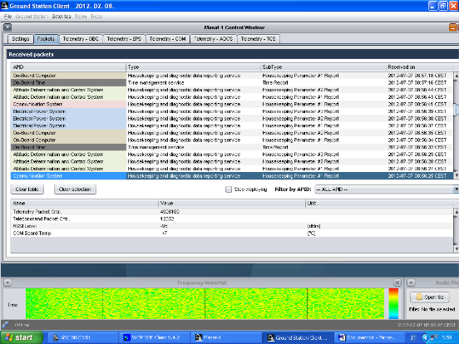Click the Windows start button

pyautogui.click(x=22, y=337)
